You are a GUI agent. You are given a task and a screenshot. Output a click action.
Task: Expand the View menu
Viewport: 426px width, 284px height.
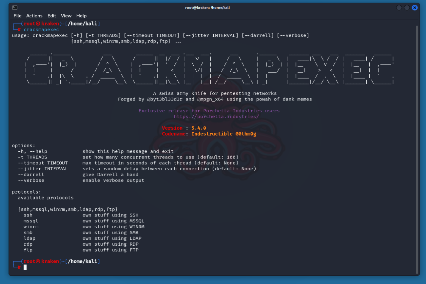tap(66, 16)
